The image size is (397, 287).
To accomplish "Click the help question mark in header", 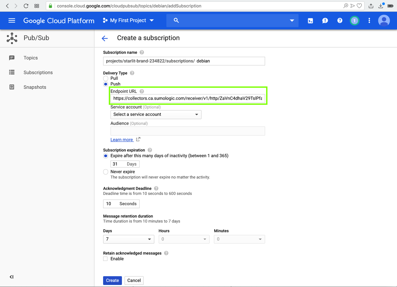I will (x=339, y=21).
